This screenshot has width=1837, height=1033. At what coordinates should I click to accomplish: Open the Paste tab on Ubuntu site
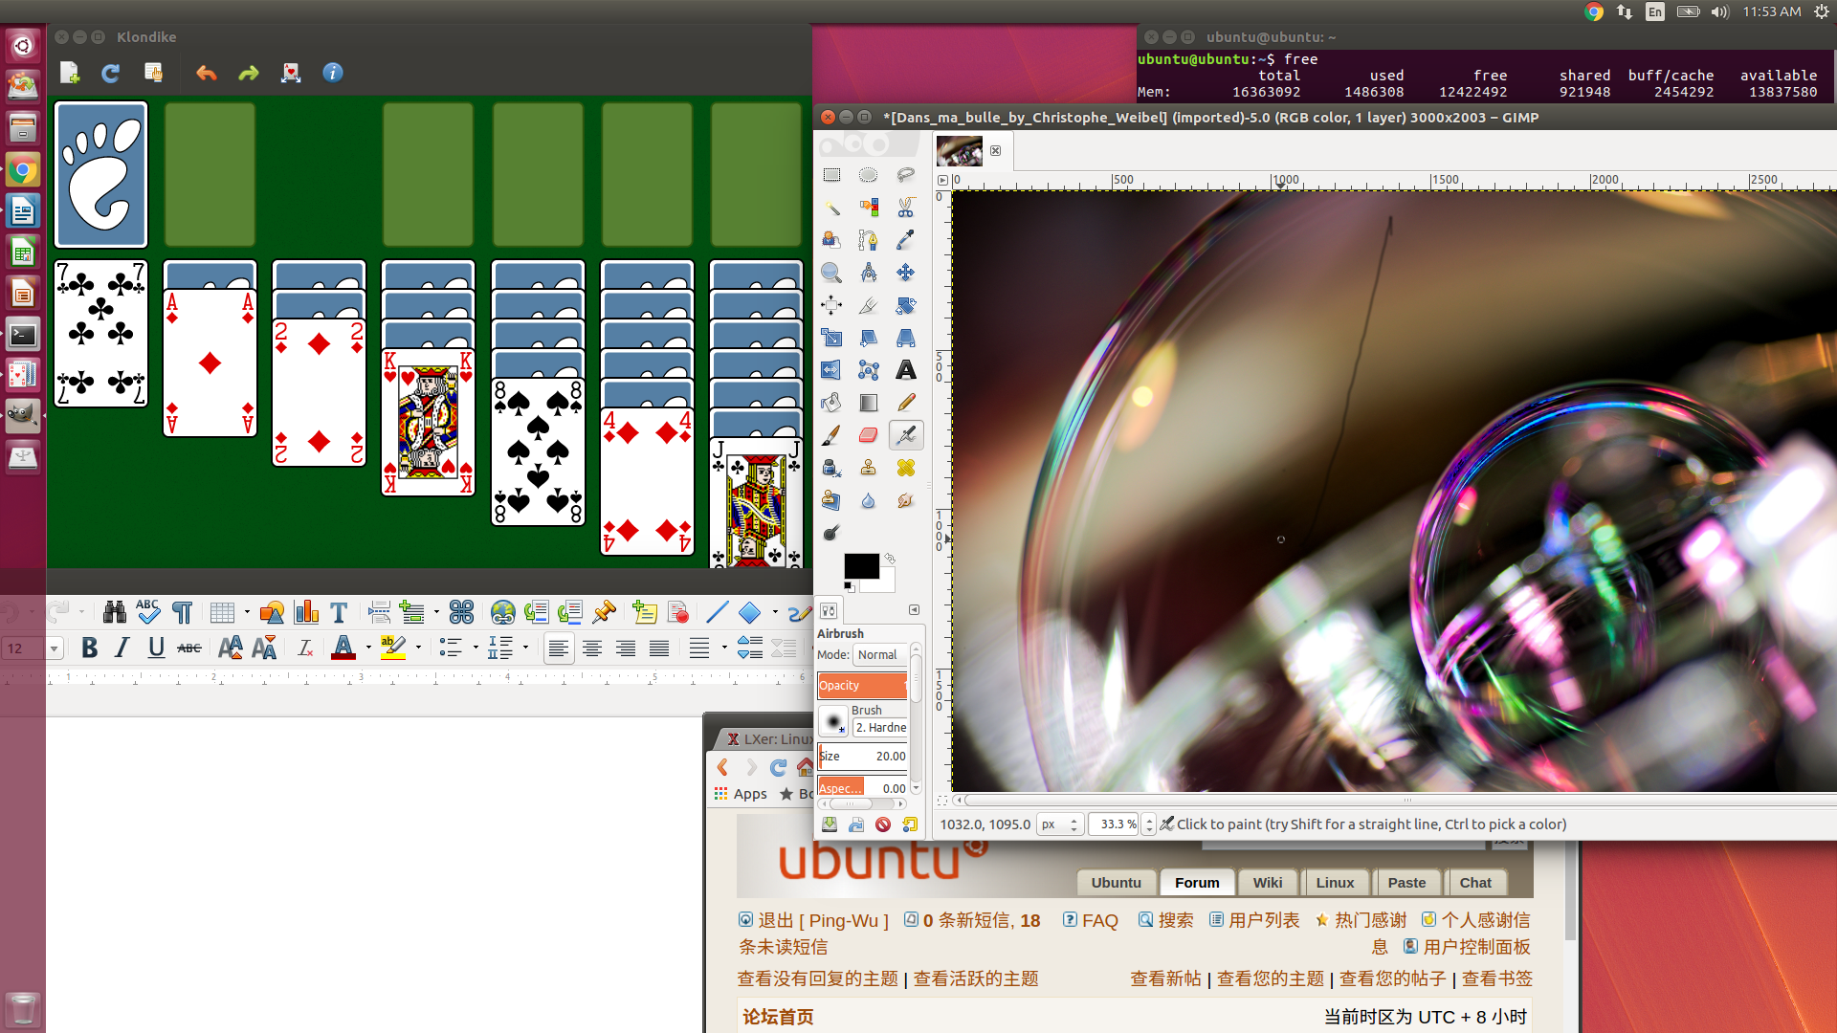pos(1406,883)
